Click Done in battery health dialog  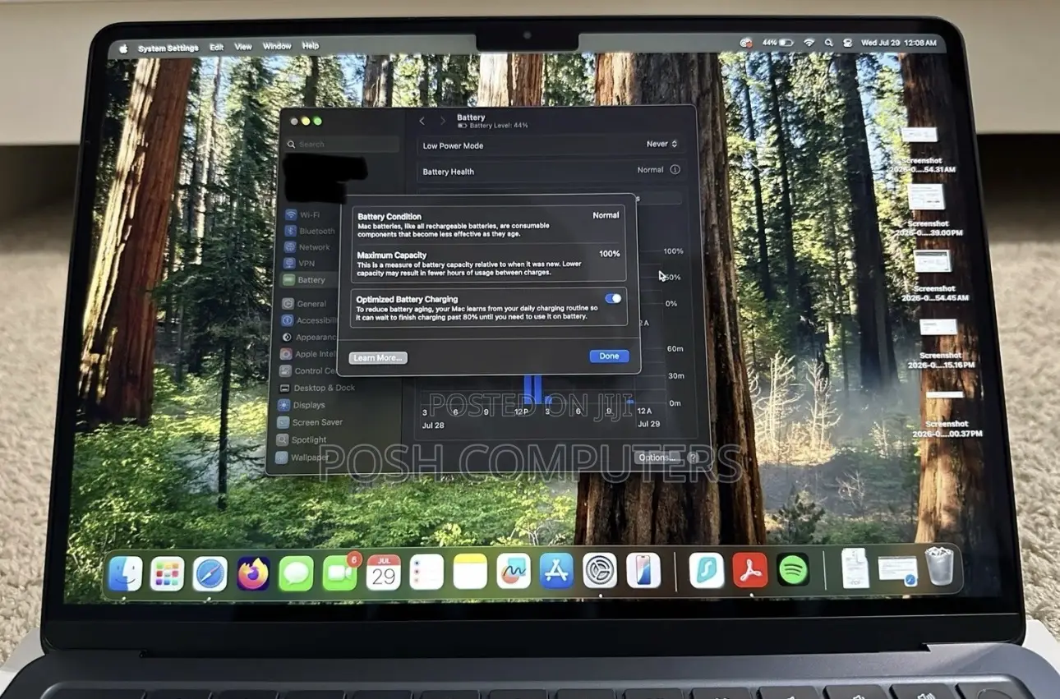(609, 356)
